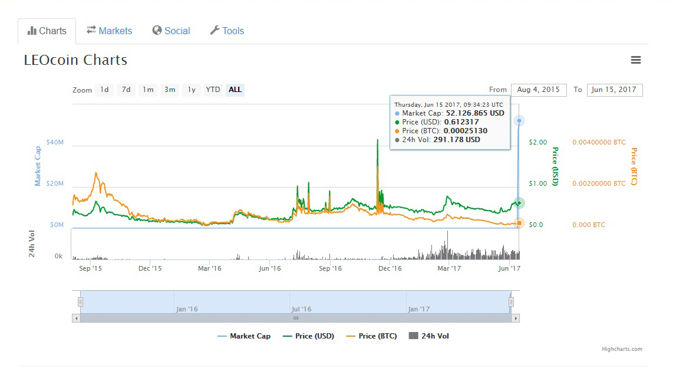This screenshot has height=368, width=676.
Task: Click the Jul '16 navigator label
Action: click(x=301, y=310)
